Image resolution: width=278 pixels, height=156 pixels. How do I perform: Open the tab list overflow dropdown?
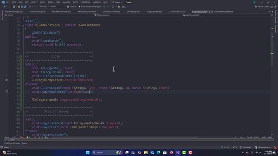point(270,12)
